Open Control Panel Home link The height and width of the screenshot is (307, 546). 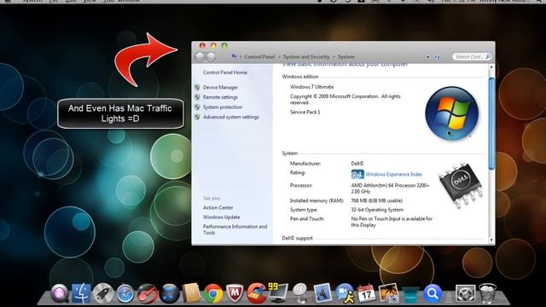pos(225,72)
